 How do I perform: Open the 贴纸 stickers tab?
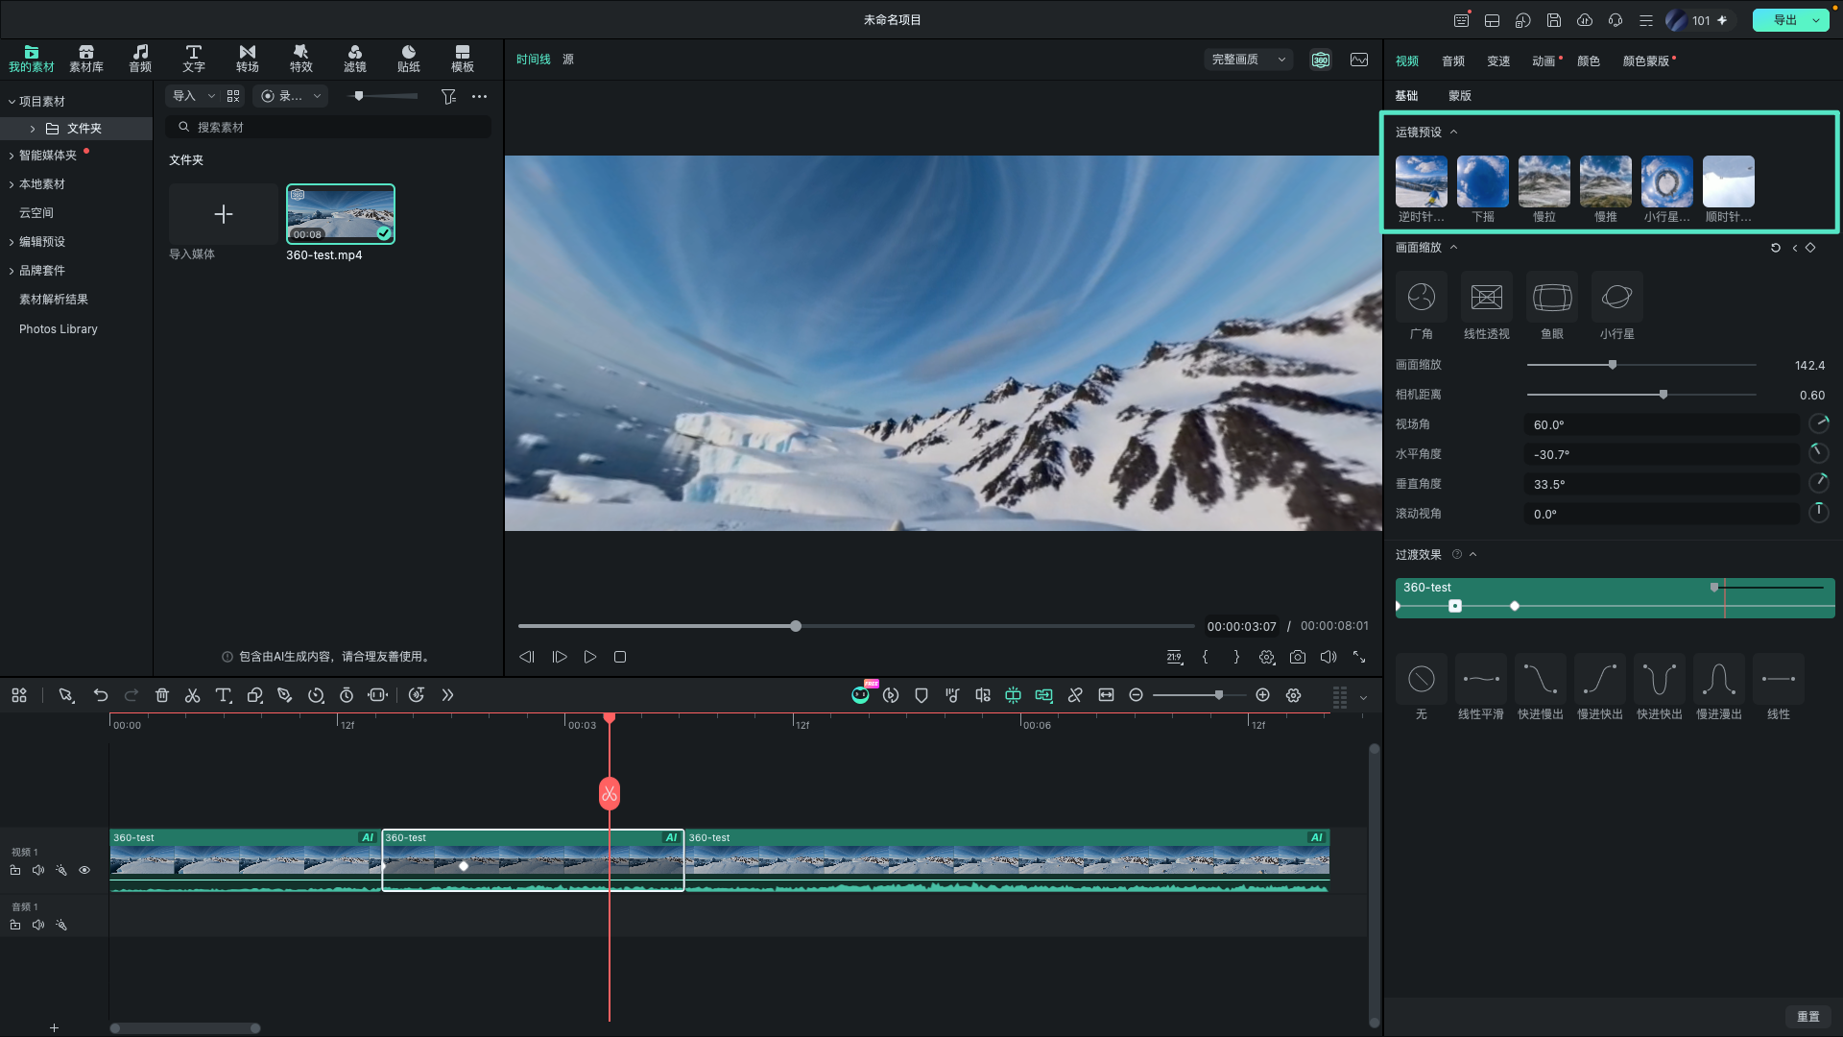409,59
